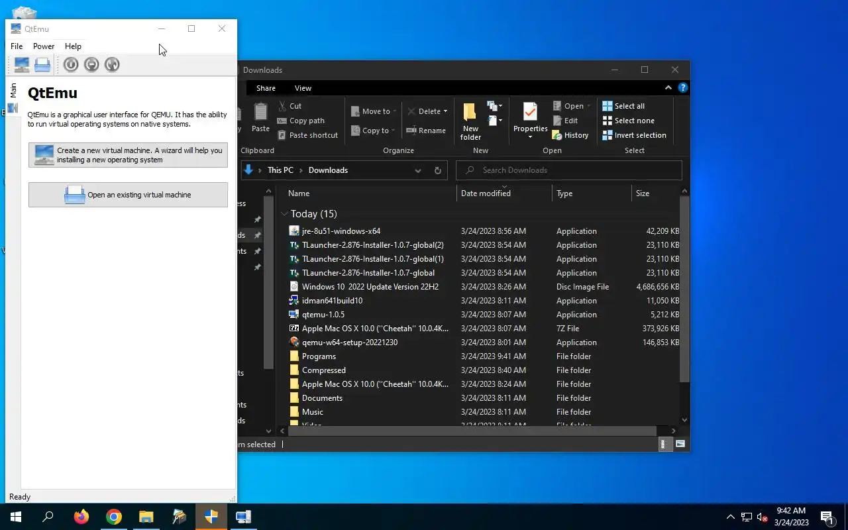Screen dimensions: 848x530
Task: Open Firefox from the taskbar
Action: [81, 517]
